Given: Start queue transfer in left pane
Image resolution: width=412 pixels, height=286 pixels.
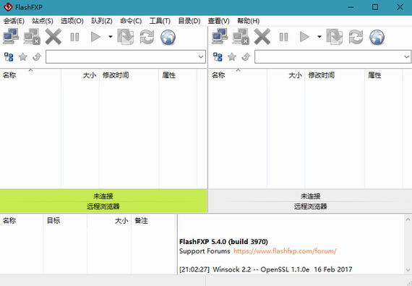Looking at the screenshot, I should tap(95, 37).
